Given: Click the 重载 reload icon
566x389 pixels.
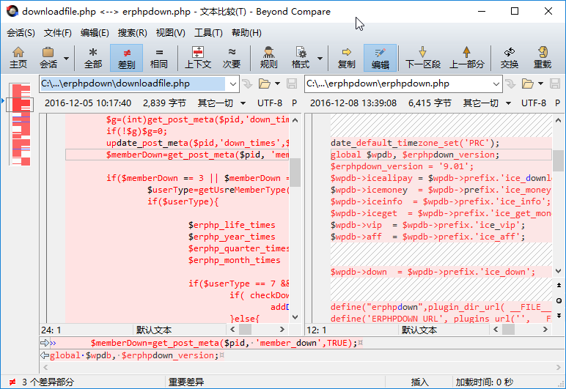Looking at the screenshot, I should (543, 53).
